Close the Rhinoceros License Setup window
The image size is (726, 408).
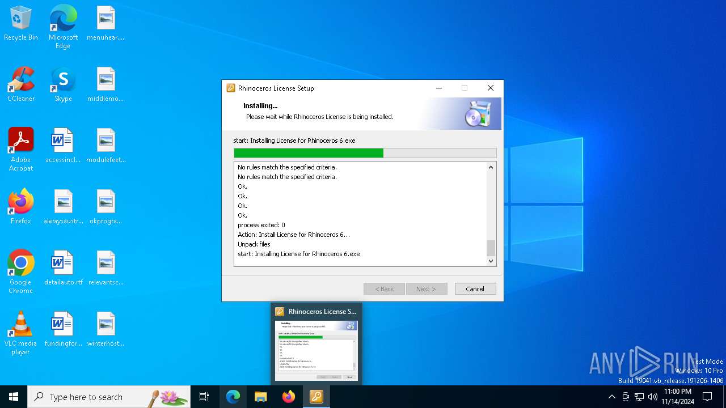[x=491, y=88]
